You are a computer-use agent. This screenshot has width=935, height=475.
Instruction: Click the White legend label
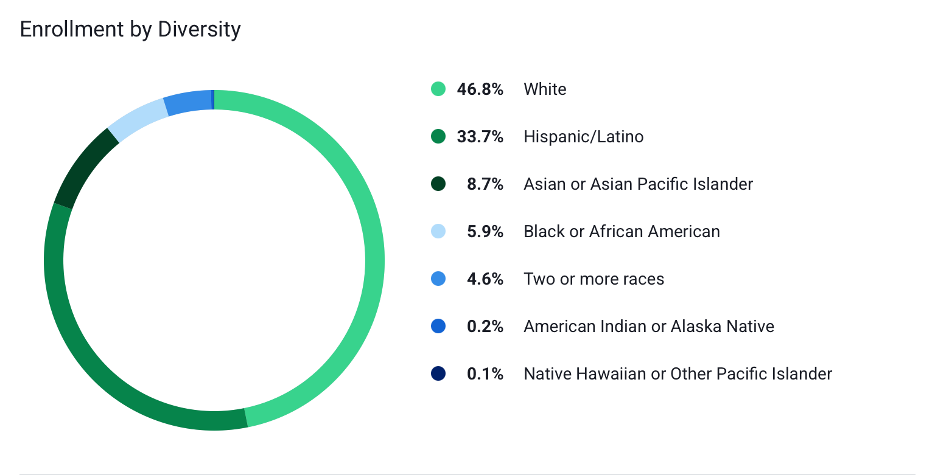[x=545, y=89]
